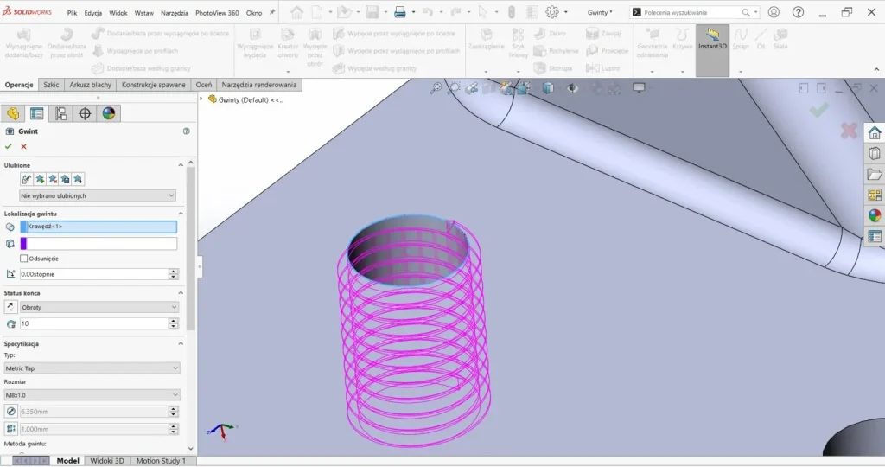Viewport: 885px width, 467px height.
Task: Open the DisplayManager color sphere tab
Action: pos(109,113)
